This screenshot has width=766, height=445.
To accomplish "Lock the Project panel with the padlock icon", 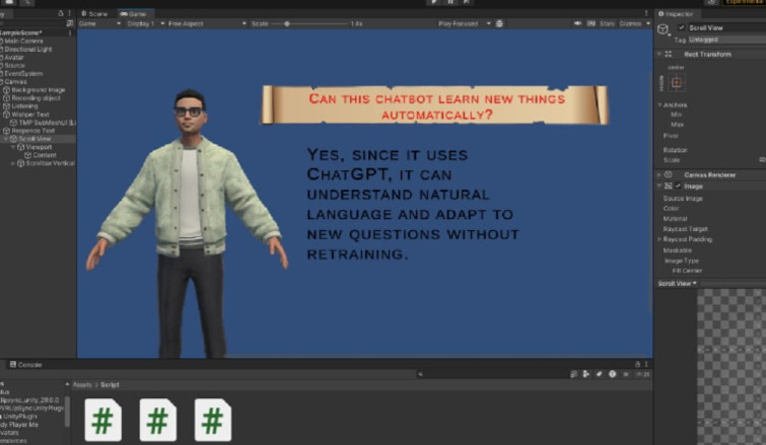I will pos(637,364).
